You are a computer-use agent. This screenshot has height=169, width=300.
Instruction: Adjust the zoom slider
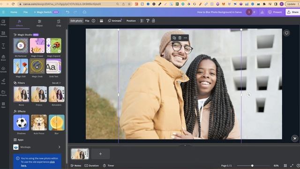click(x=252, y=166)
